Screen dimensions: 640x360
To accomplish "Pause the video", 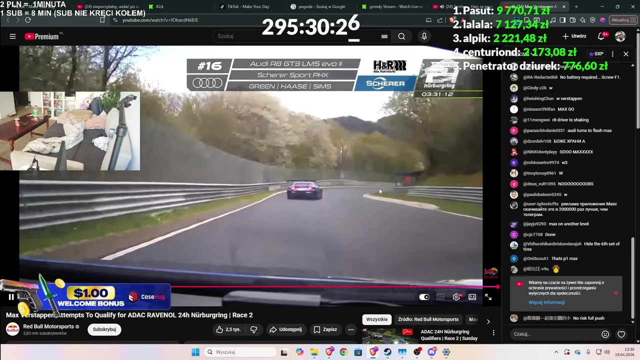I will (11, 297).
